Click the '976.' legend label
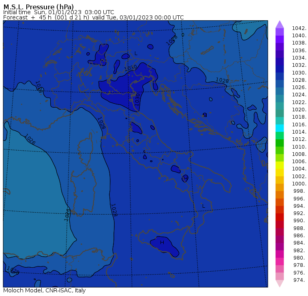Viewport: 308px width, 296px height. (300, 273)
